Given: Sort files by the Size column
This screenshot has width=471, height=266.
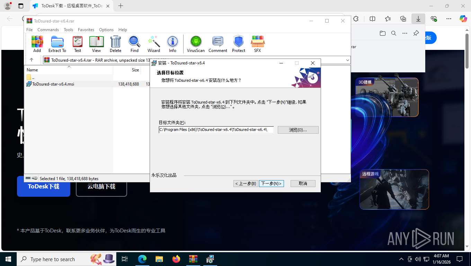Looking at the screenshot, I should click(127, 70).
